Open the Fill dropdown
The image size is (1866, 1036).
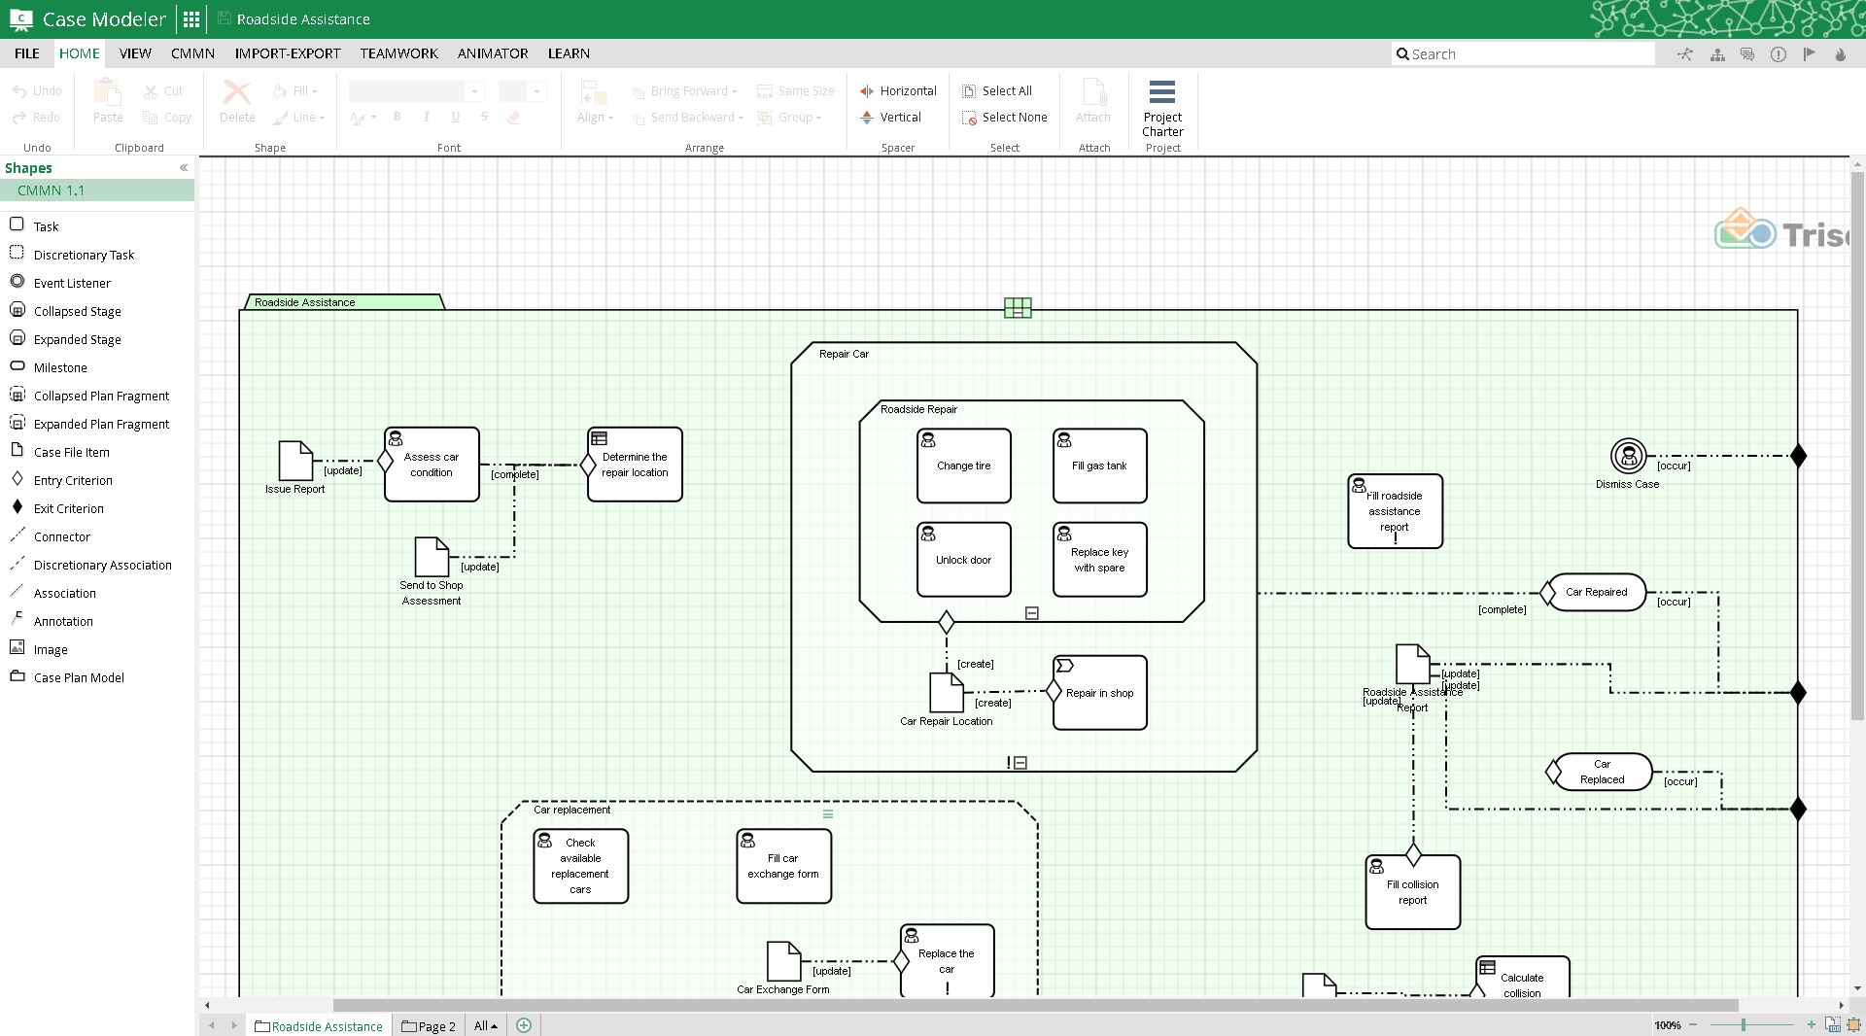click(x=295, y=90)
